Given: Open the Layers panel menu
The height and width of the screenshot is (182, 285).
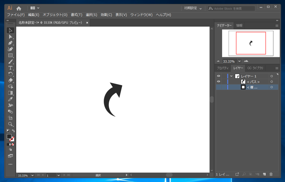Looking at the screenshot, I should coord(277,68).
